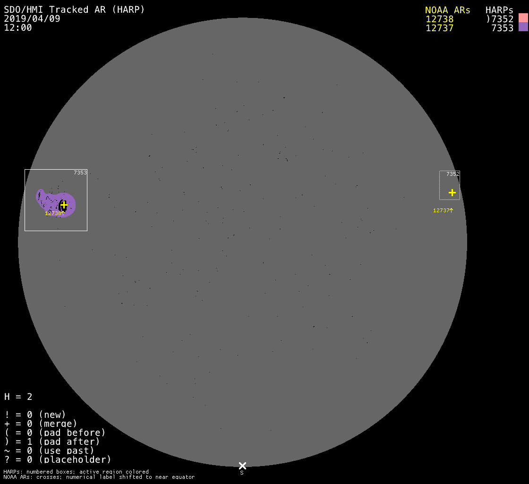
Task: Click the 7352 number on the dotted box
Action: pos(452,174)
